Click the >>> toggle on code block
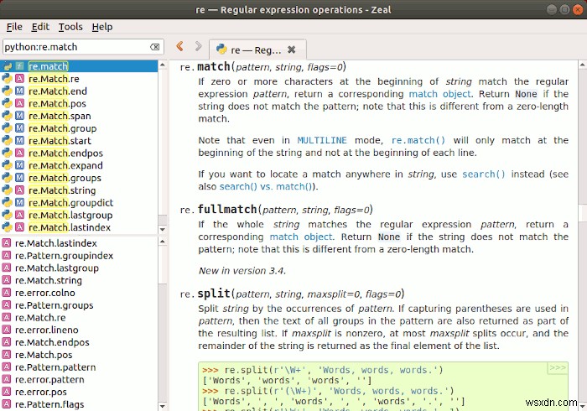 coord(557,368)
